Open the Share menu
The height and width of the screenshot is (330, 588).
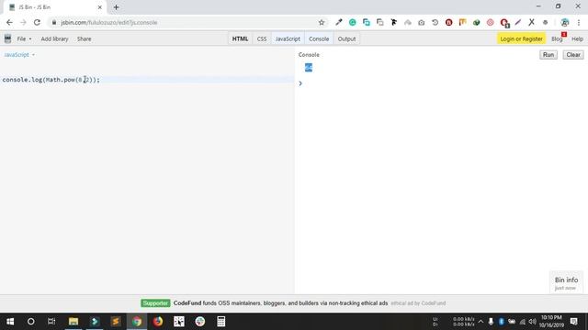[x=84, y=38]
